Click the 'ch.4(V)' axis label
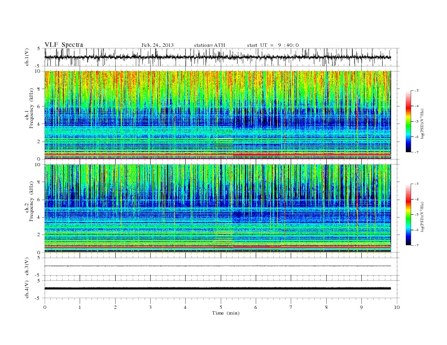 27,289
